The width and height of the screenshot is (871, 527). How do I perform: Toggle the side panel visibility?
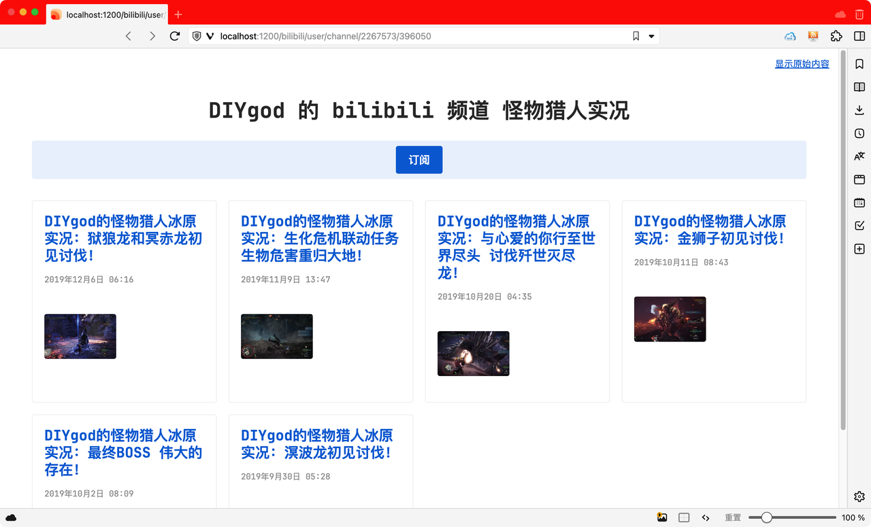pyautogui.click(x=859, y=36)
